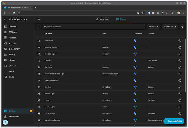The height and width of the screenshot is (128, 188).
Task: Reload the page in Chrome
Action: (x=14, y=13)
